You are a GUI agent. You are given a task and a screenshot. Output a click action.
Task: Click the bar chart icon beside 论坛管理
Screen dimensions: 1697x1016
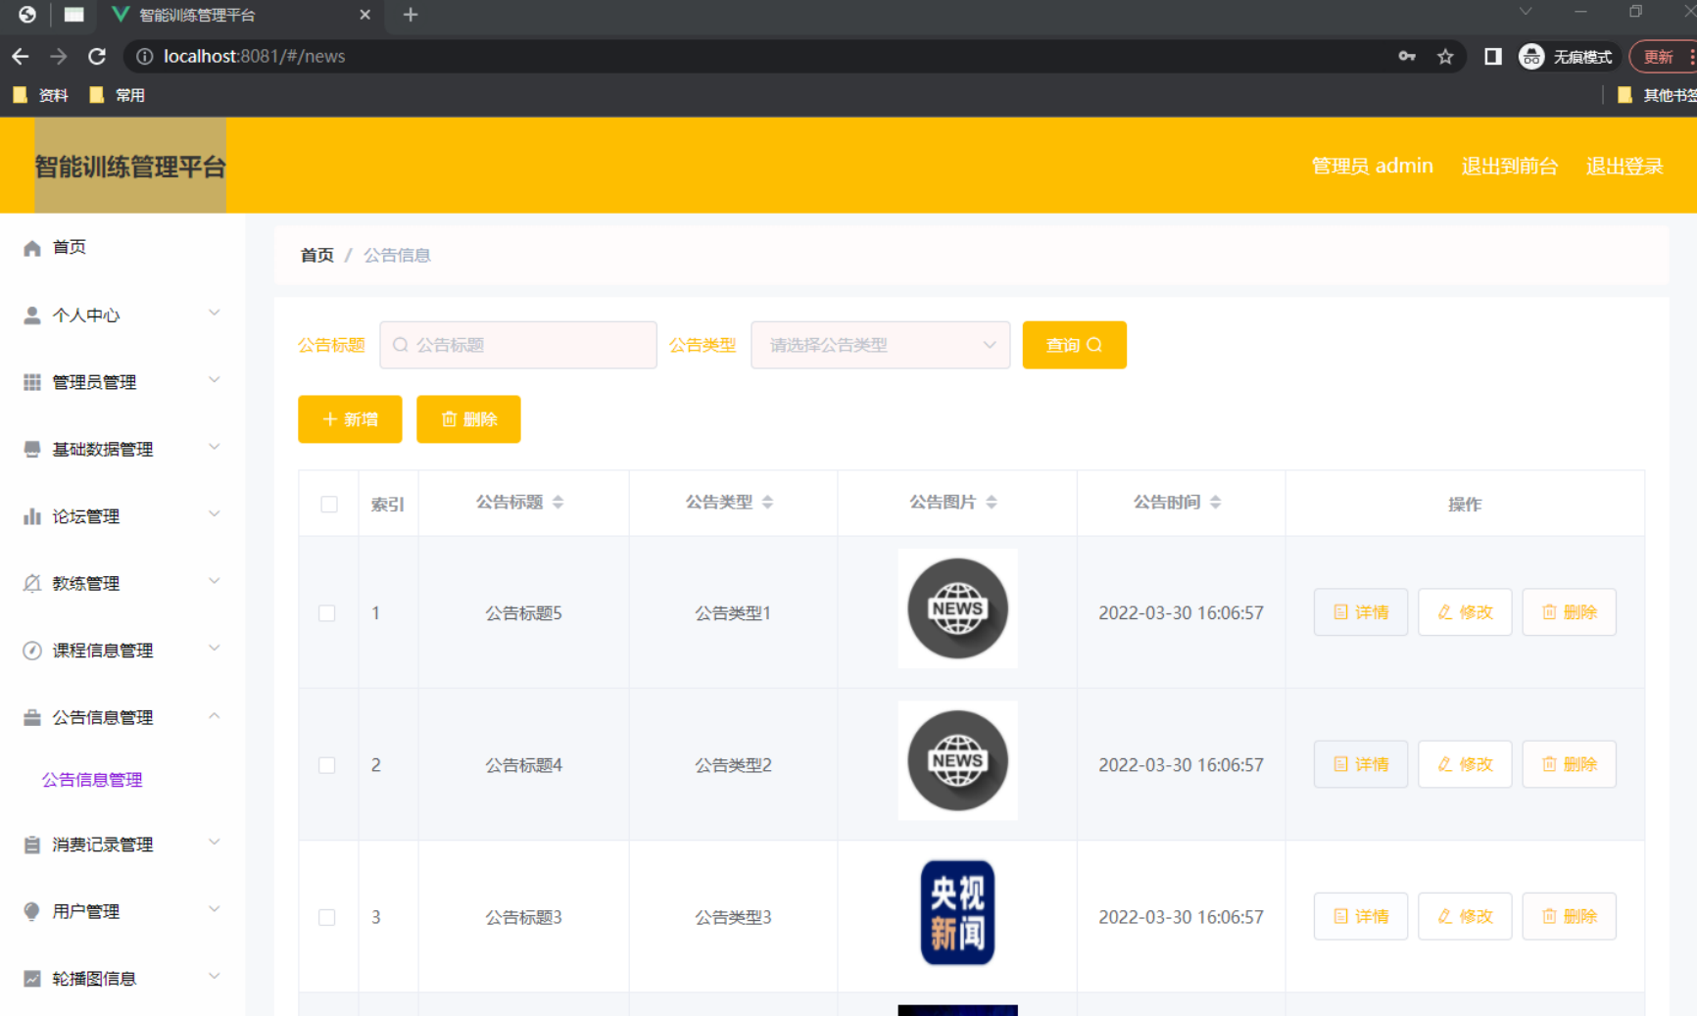tap(32, 516)
